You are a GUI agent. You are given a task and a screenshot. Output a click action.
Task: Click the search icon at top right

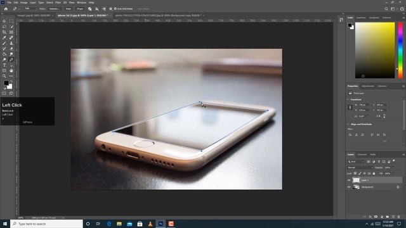pos(386,9)
